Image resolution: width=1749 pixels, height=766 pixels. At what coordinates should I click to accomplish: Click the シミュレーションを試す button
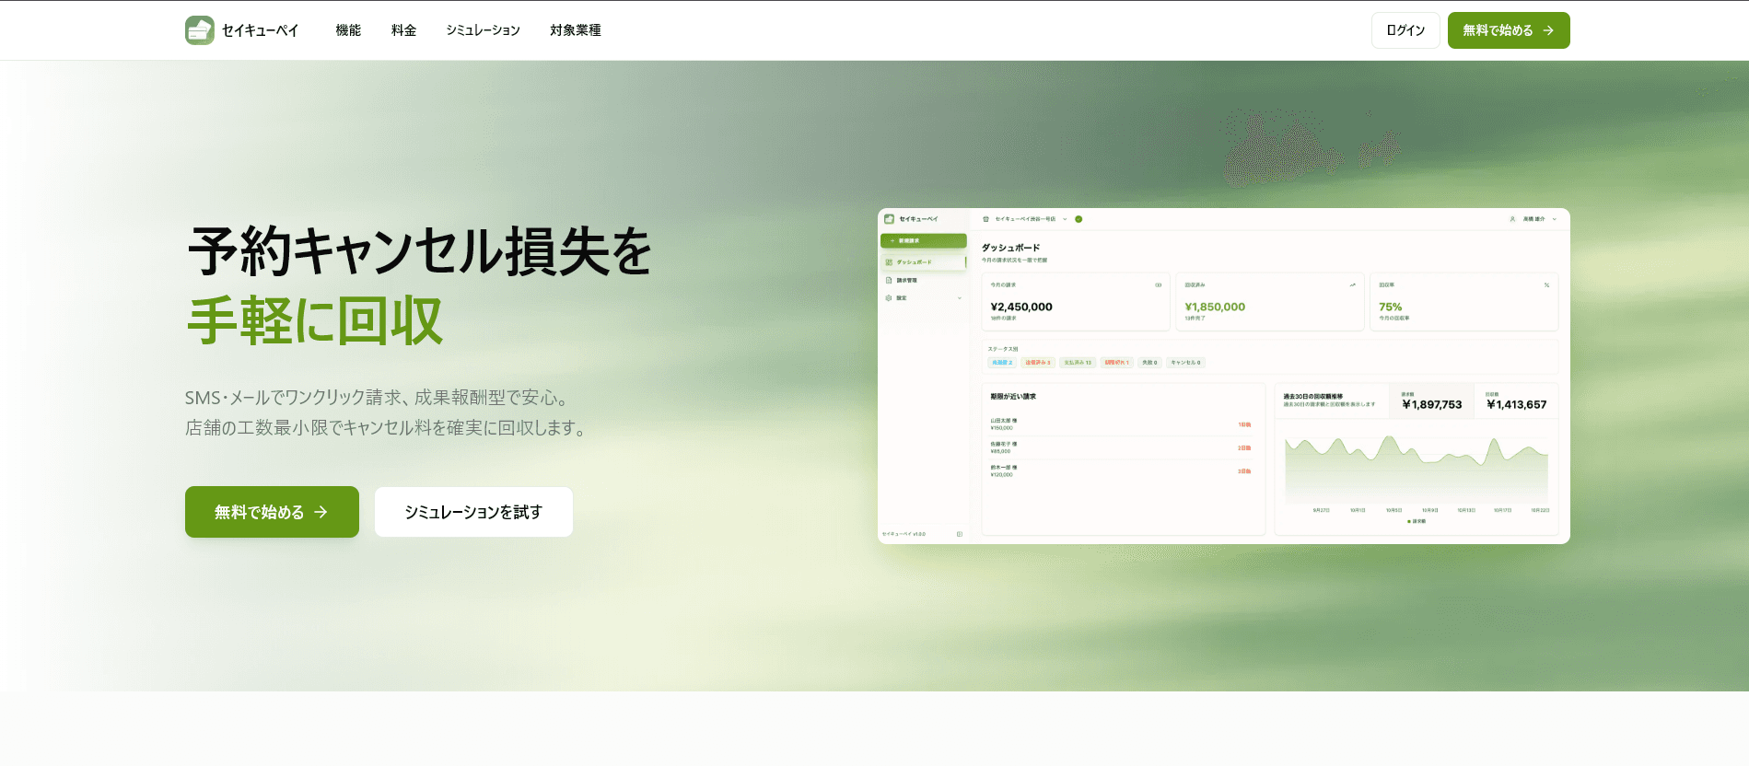tap(473, 512)
